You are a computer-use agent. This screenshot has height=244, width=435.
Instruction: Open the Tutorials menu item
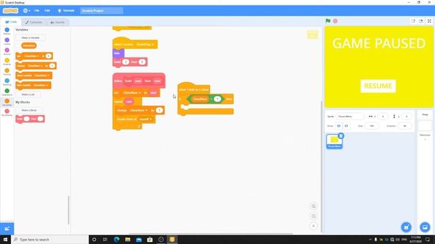pos(66,11)
